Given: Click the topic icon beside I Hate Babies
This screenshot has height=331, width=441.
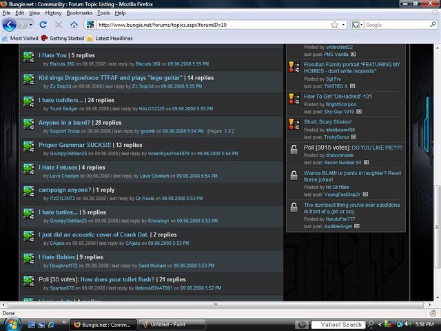Looking at the screenshot, I should [x=29, y=259].
